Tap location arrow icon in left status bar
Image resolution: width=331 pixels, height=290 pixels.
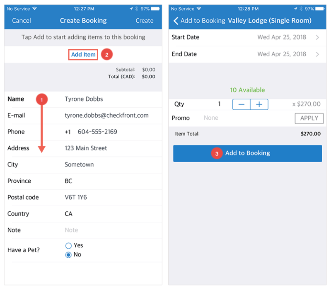point(131,8)
